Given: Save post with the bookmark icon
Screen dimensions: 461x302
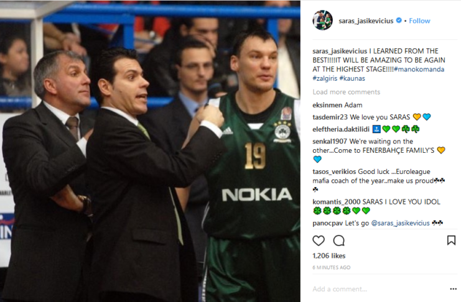Looking at the screenshot, I should [x=451, y=240].
